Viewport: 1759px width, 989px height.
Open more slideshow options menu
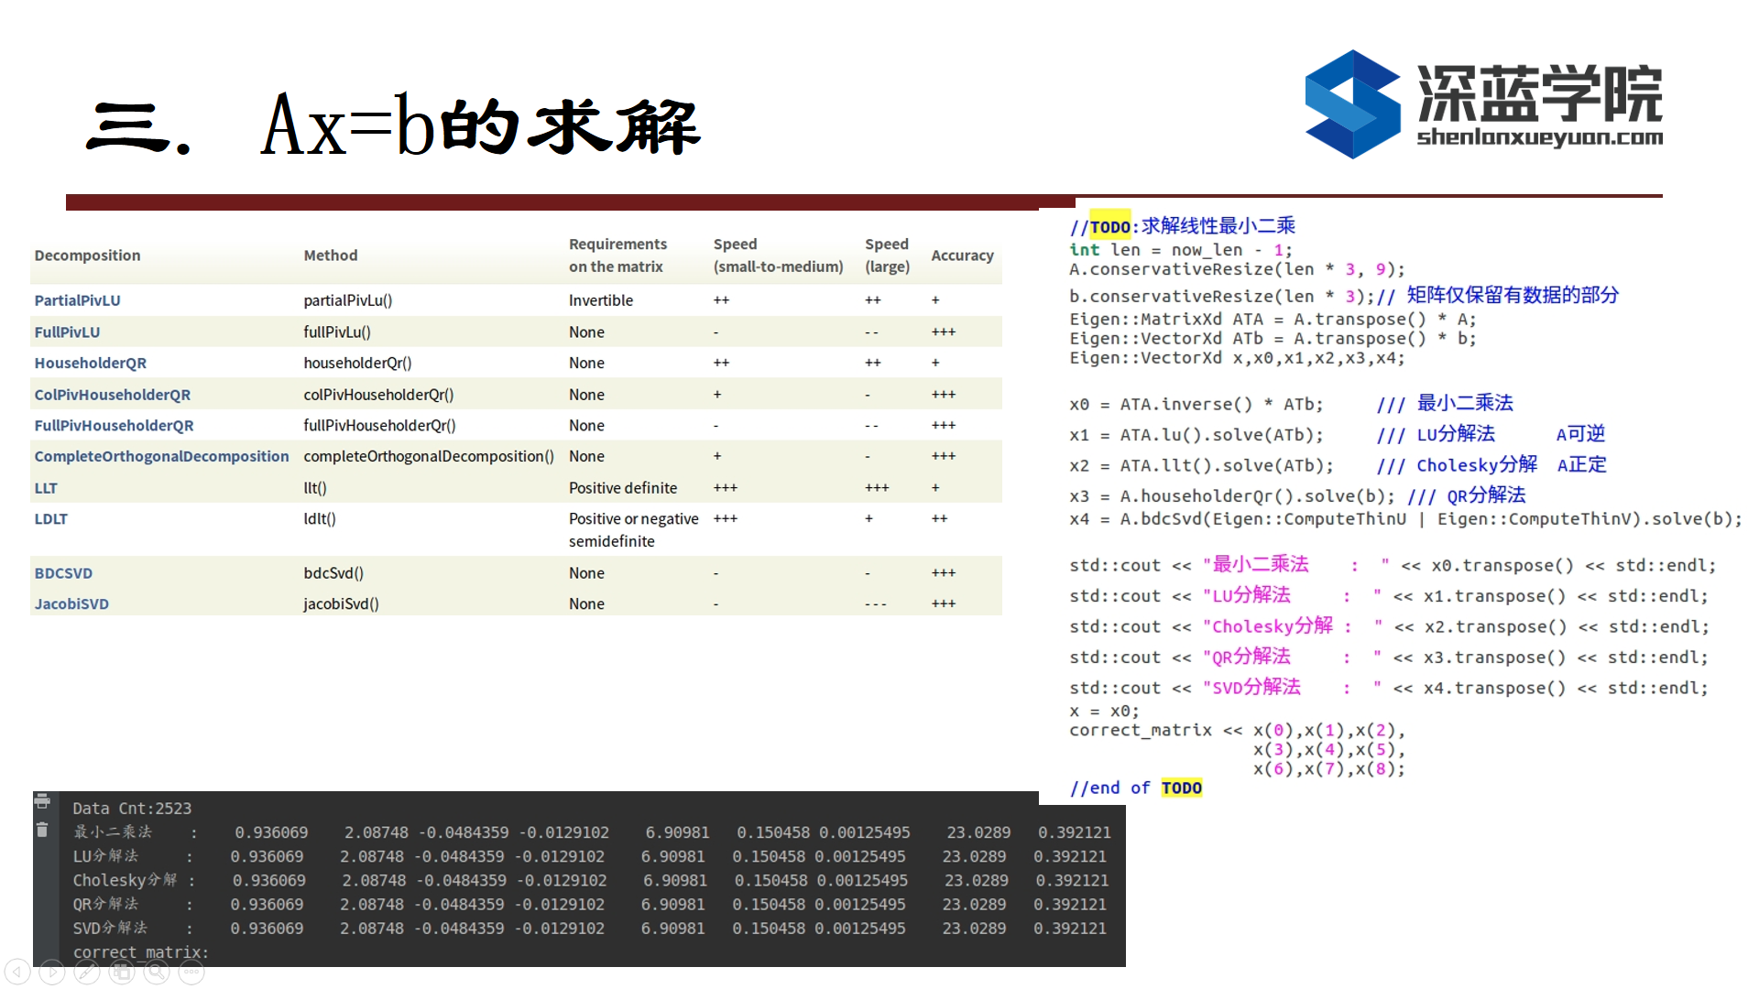click(191, 972)
